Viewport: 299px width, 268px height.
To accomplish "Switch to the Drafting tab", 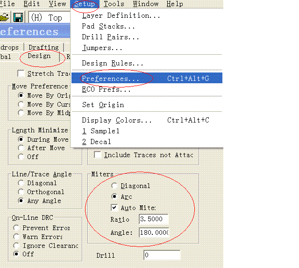I will pos(43,47).
